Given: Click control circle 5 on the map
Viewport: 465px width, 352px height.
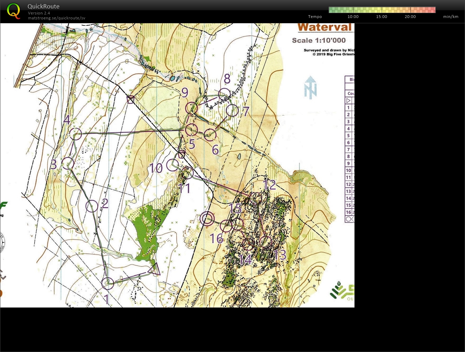Looking at the screenshot, I should [191, 130].
